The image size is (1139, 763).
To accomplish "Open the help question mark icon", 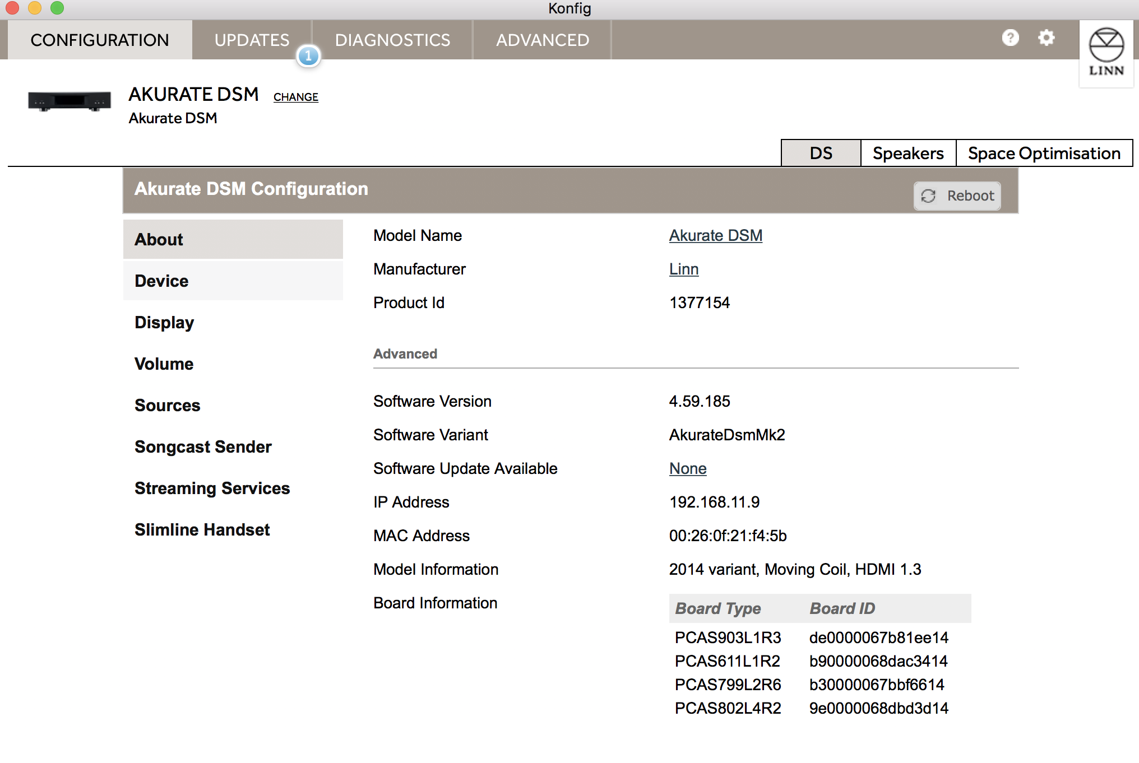I will click(x=1010, y=38).
